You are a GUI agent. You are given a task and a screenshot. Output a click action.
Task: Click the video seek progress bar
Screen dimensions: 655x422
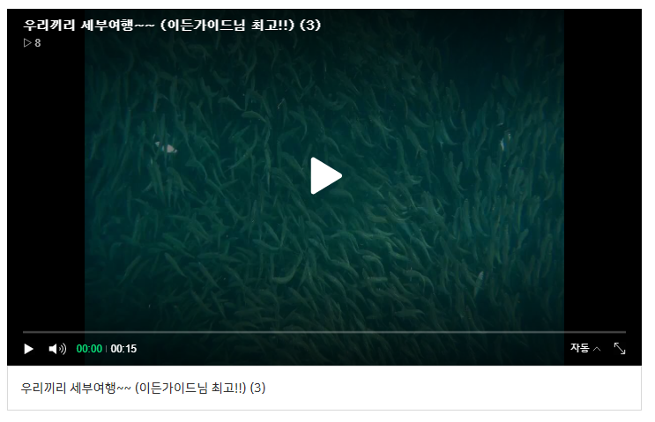[x=324, y=332]
